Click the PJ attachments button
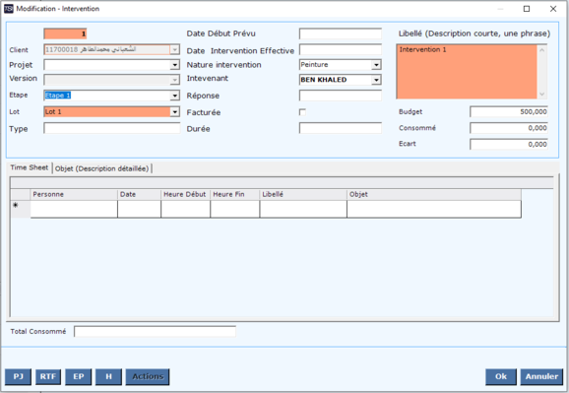 click(x=18, y=376)
